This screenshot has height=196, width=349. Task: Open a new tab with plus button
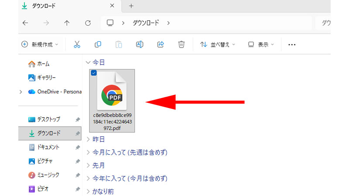tap(131, 6)
